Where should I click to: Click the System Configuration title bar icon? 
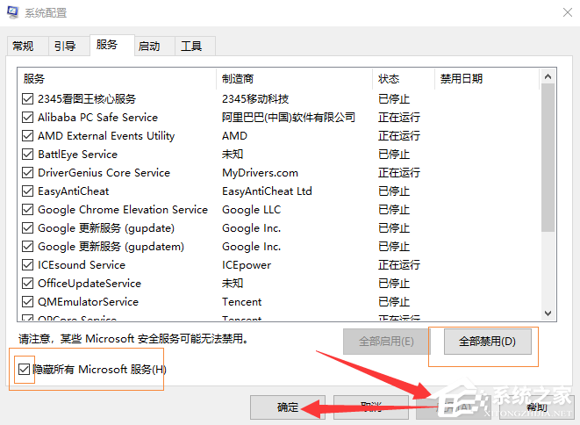pyautogui.click(x=15, y=12)
